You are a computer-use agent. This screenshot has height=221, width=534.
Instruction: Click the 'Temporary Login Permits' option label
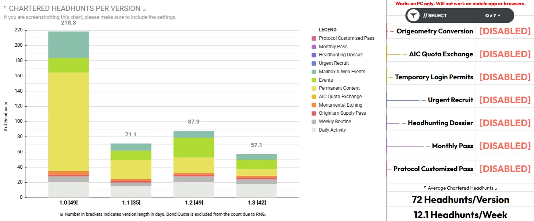click(x=434, y=77)
